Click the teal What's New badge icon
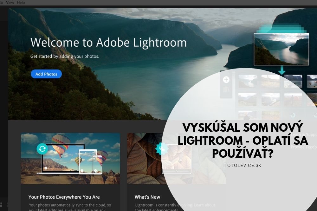317x211 pixels. coord(162,149)
